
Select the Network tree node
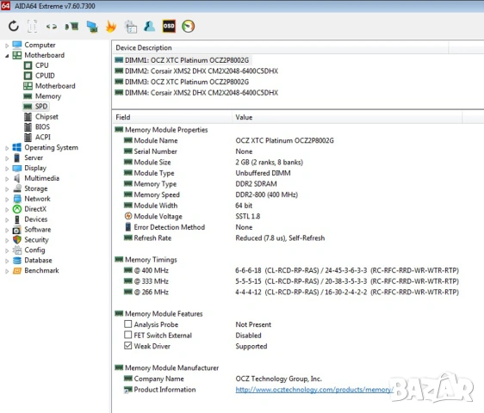(37, 199)
